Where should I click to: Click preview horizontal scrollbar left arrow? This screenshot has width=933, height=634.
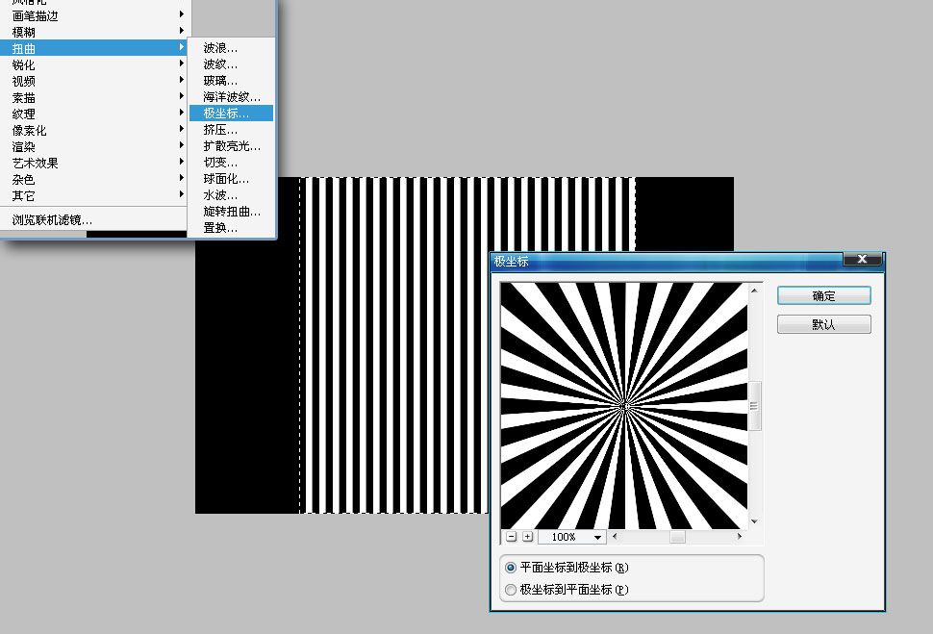coord(615,537)
